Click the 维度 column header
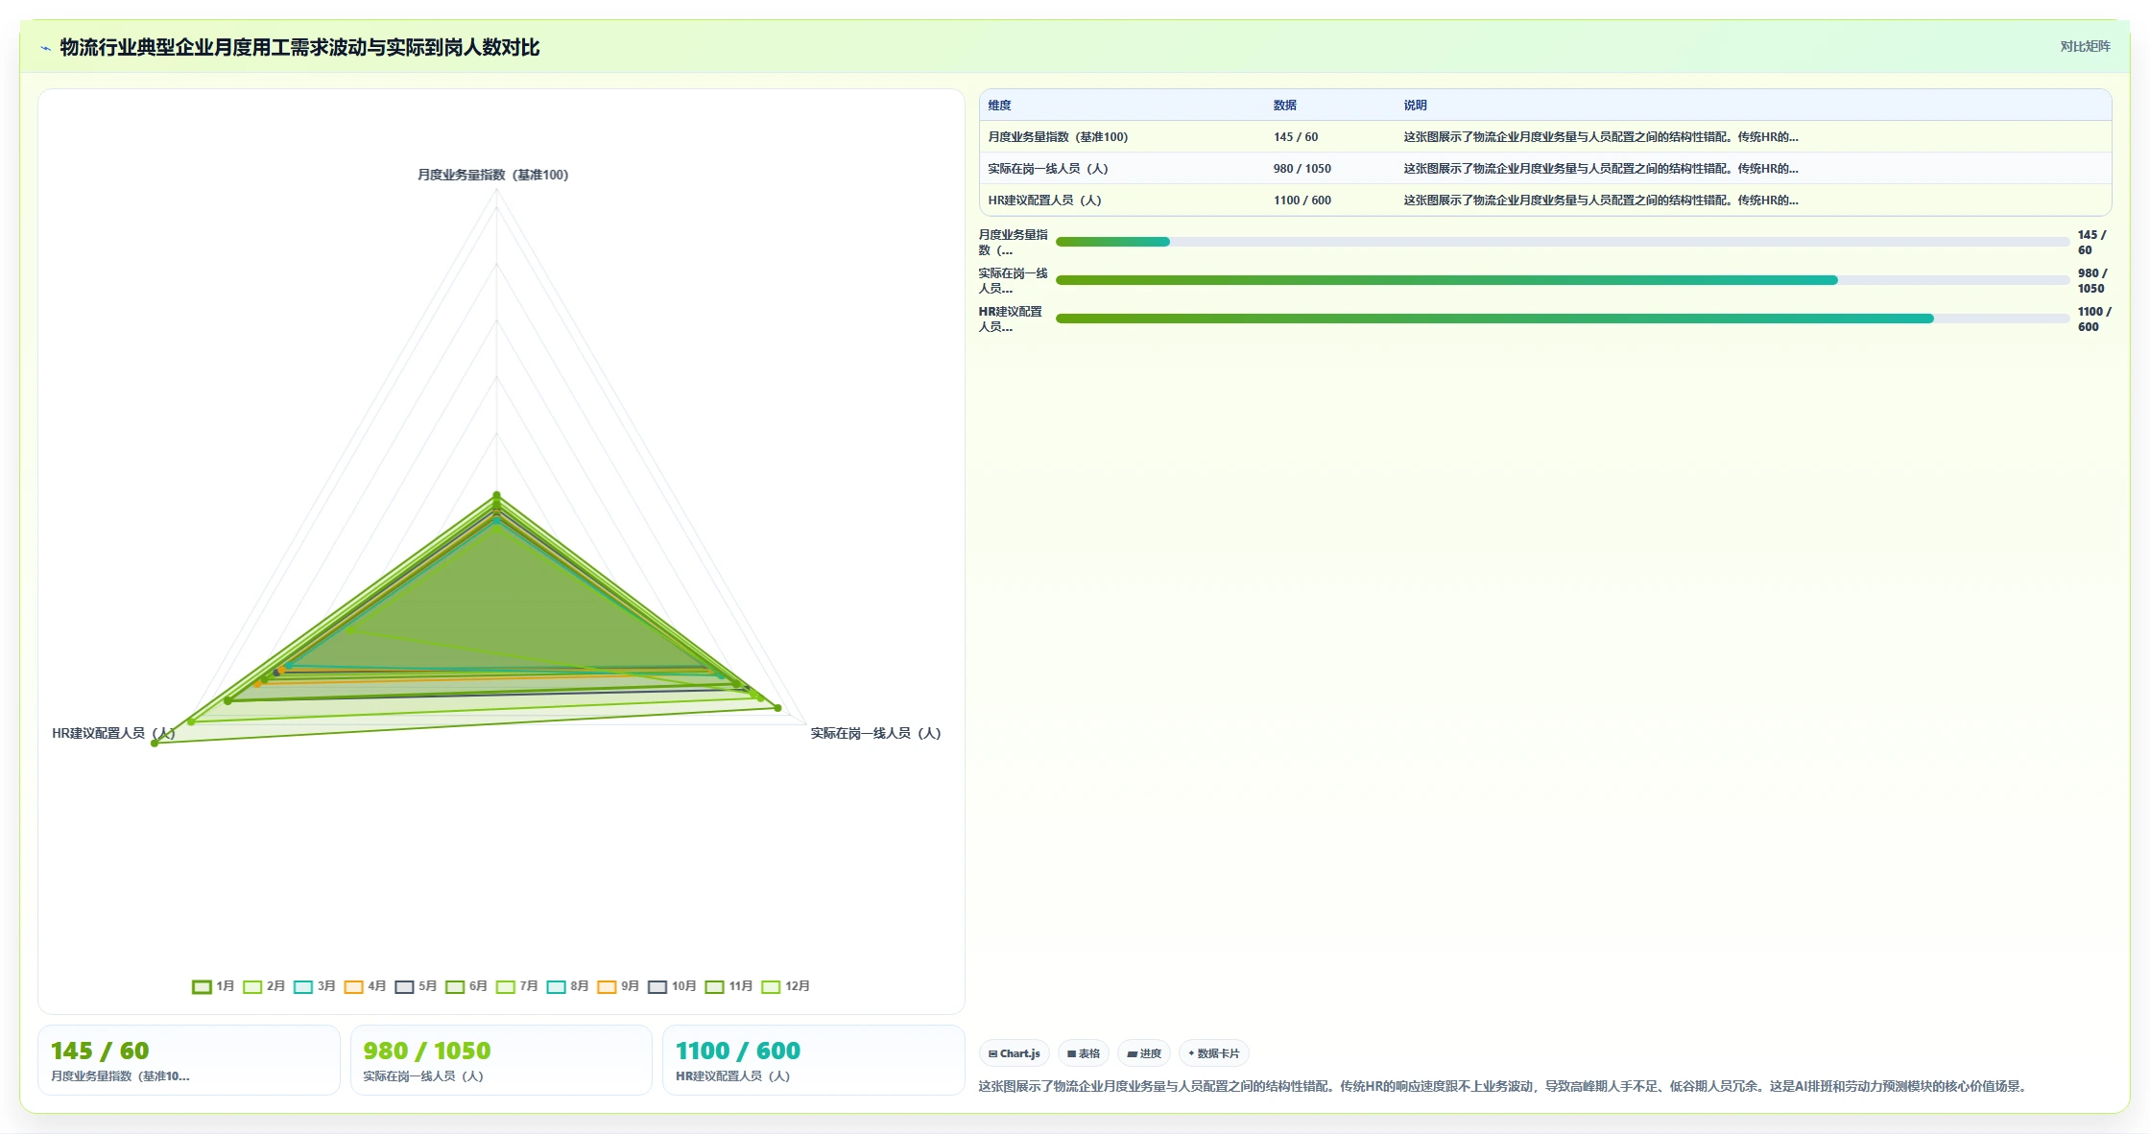Screen dimensions: 2150x1134 tap(999, 106)
